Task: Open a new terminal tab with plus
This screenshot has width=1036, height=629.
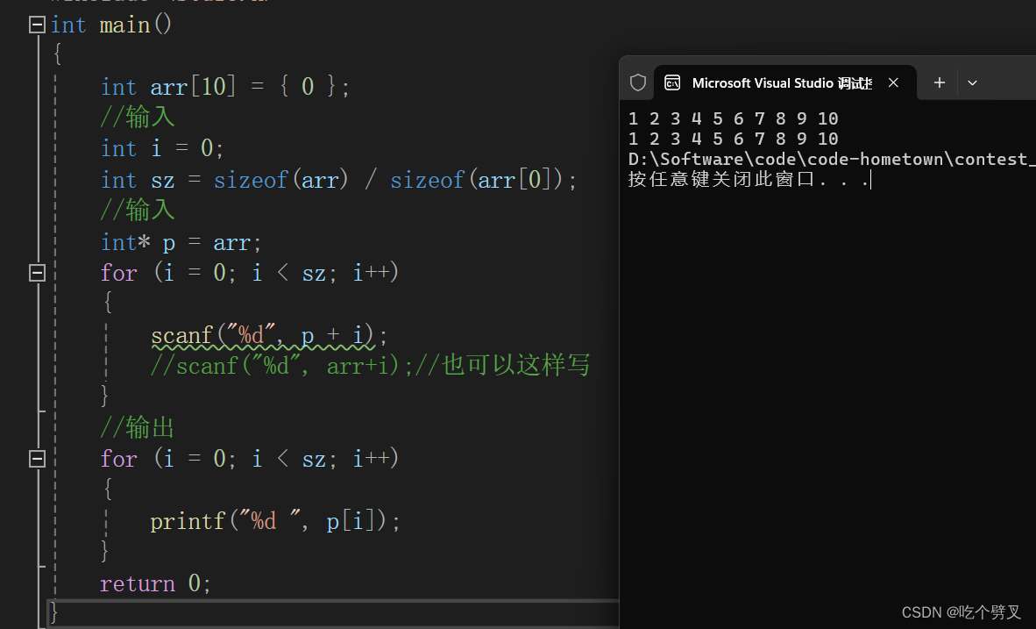Action: coord(940,82)
